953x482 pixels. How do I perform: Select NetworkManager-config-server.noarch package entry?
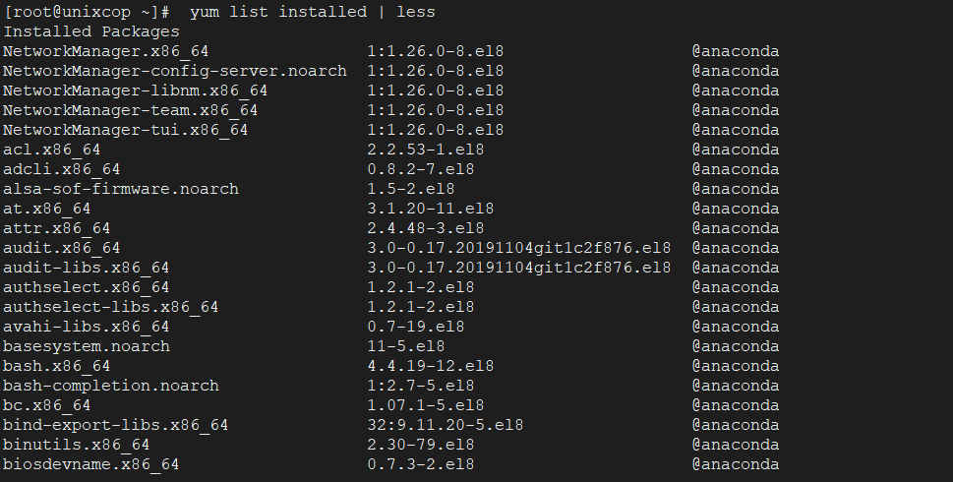175,71
